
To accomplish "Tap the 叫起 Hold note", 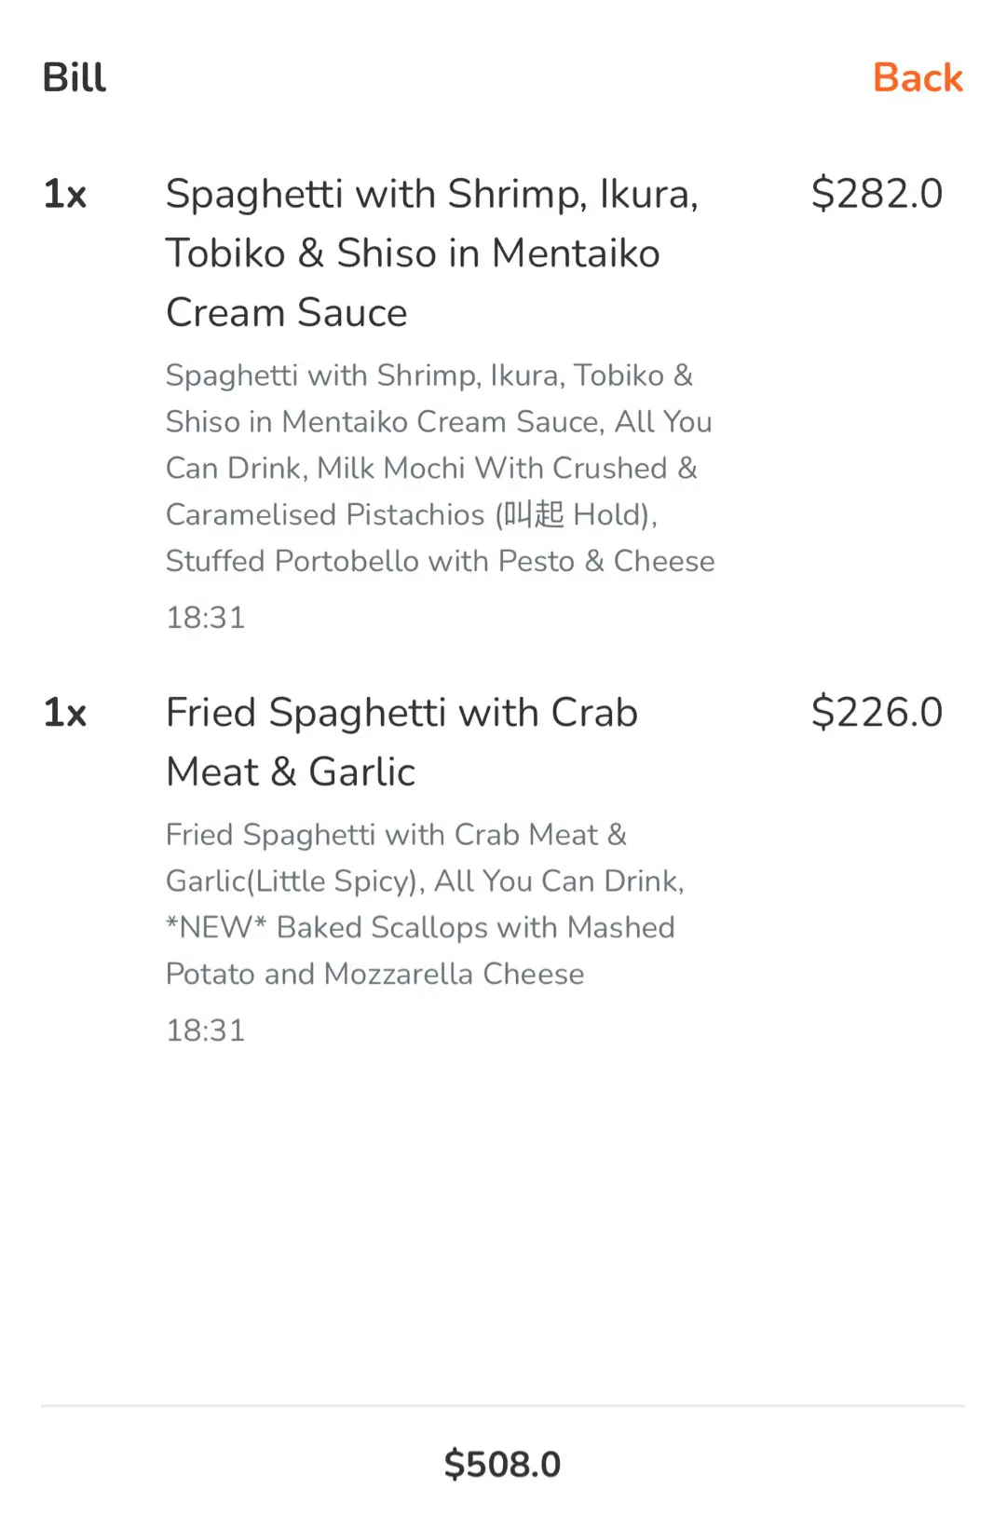I will (x=576, y=514).
